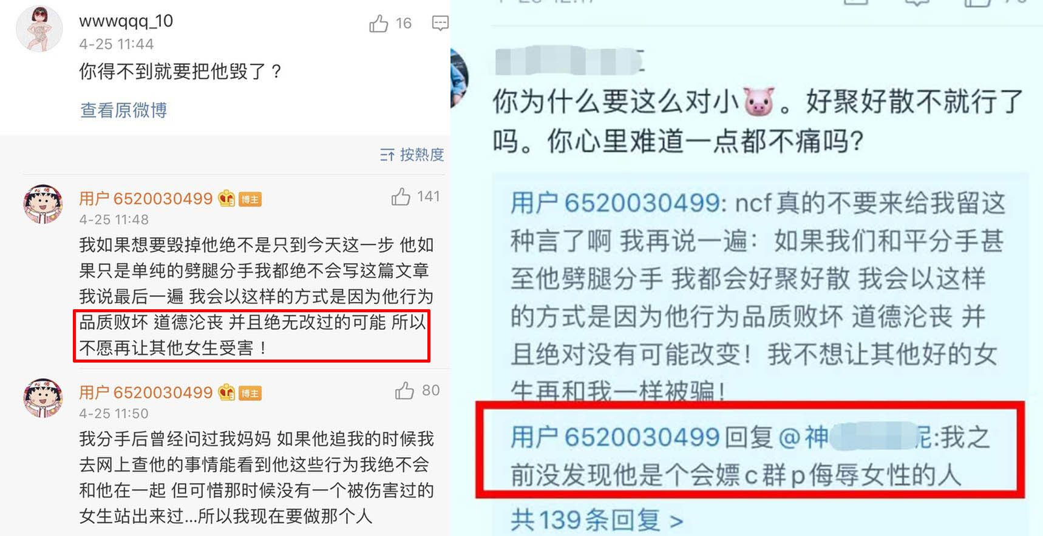Viewport: 1043px width, 536px height.
Task: Open the username wwwqqq_10
Action: (x=126, y=21)
